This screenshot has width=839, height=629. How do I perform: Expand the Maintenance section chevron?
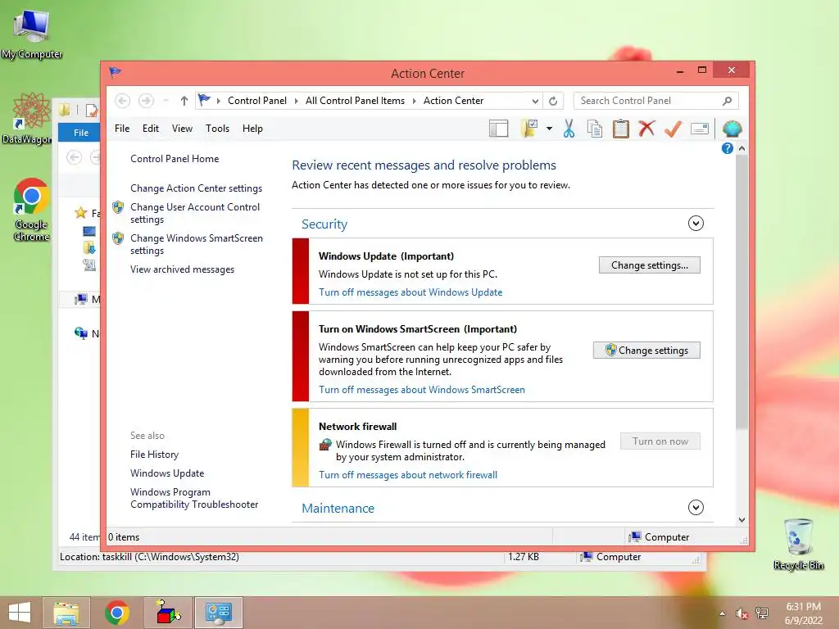pyautogui.click(x=696, y=507)
